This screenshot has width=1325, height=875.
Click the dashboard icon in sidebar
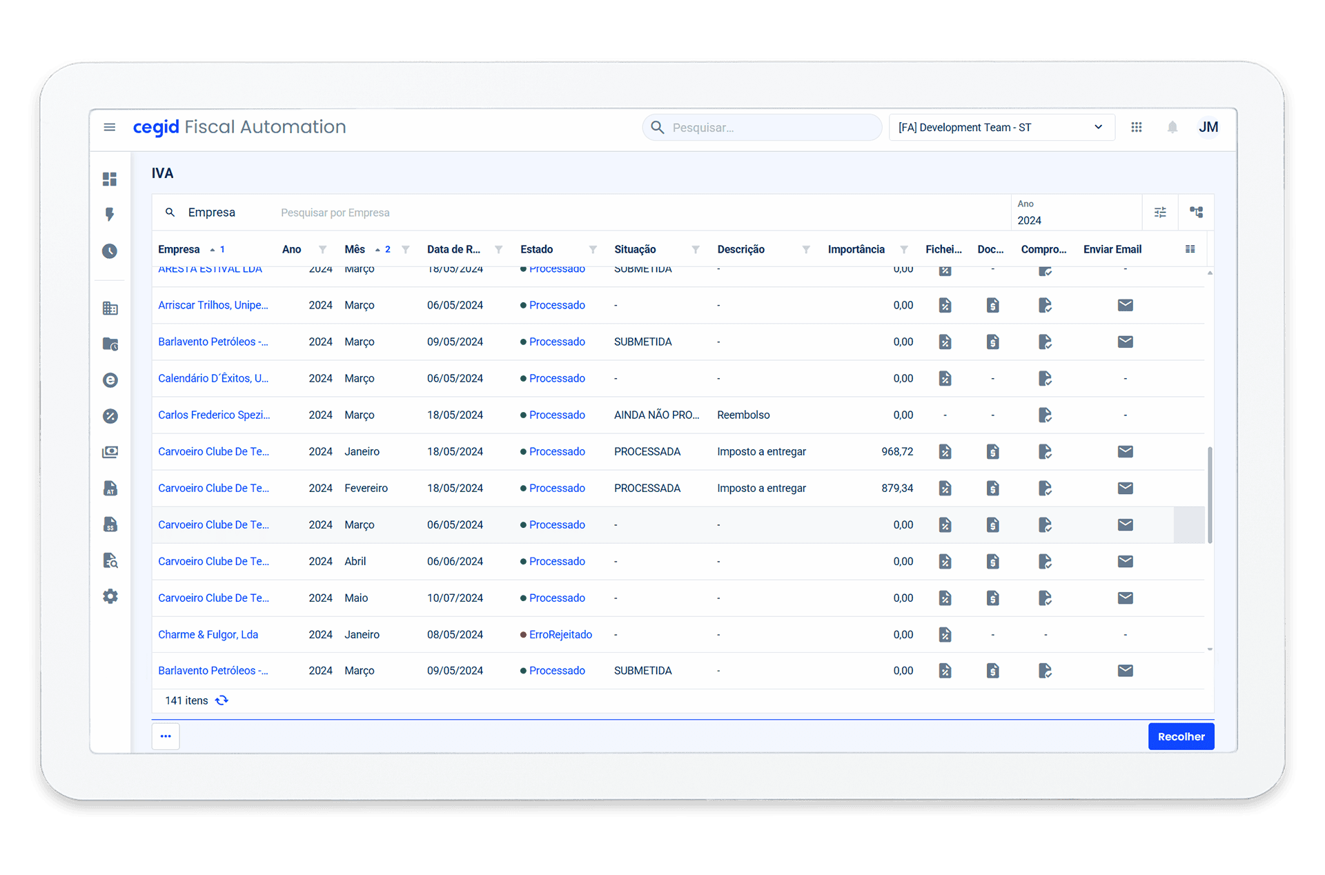pyautogui.click(x=110, y=179)
